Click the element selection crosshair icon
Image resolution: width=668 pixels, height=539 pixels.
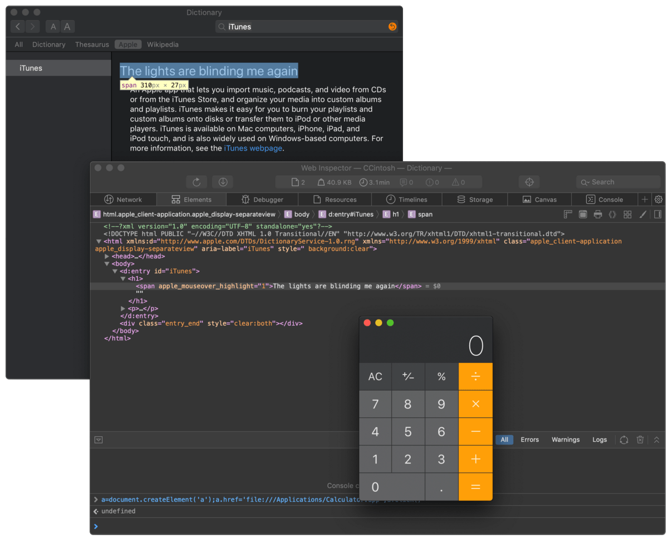click(x=529, y=182)
